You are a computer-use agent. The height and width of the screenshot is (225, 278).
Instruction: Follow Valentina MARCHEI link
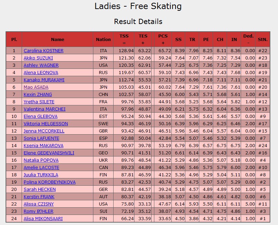point(45,109)
